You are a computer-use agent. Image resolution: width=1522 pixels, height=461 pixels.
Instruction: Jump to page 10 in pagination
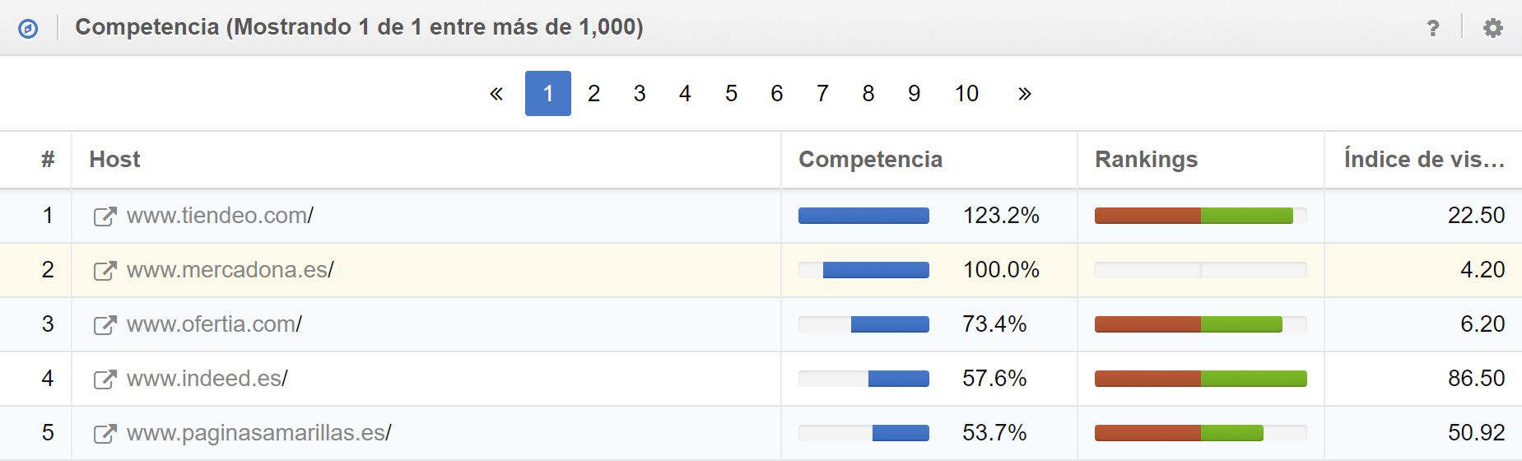tap(966, 94)
